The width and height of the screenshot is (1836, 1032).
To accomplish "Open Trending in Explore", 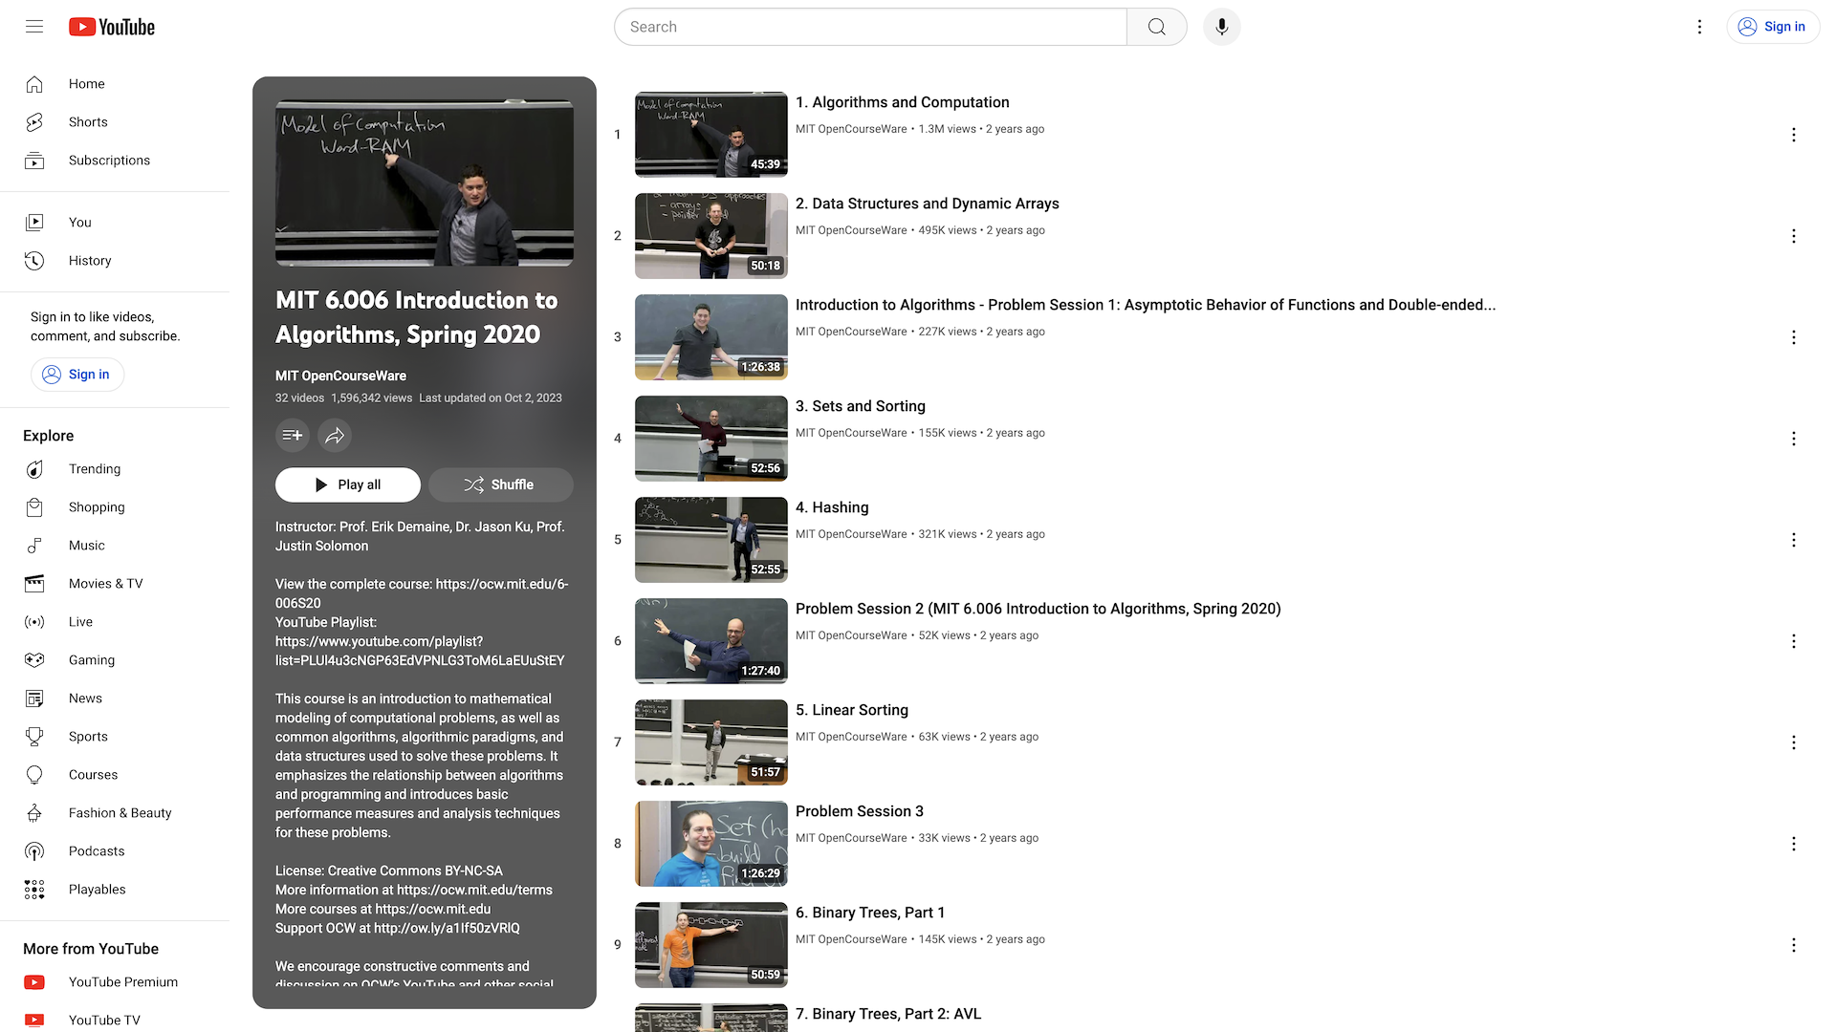I will coord(115,469).
